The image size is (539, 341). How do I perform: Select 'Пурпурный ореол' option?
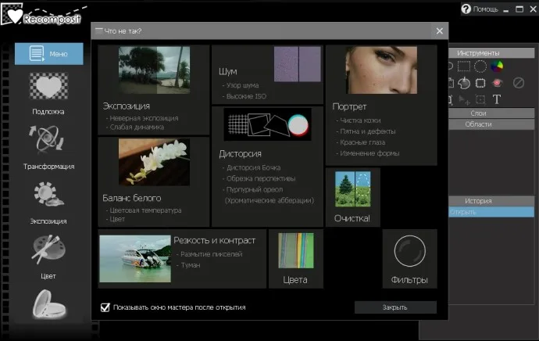point(252,189)
